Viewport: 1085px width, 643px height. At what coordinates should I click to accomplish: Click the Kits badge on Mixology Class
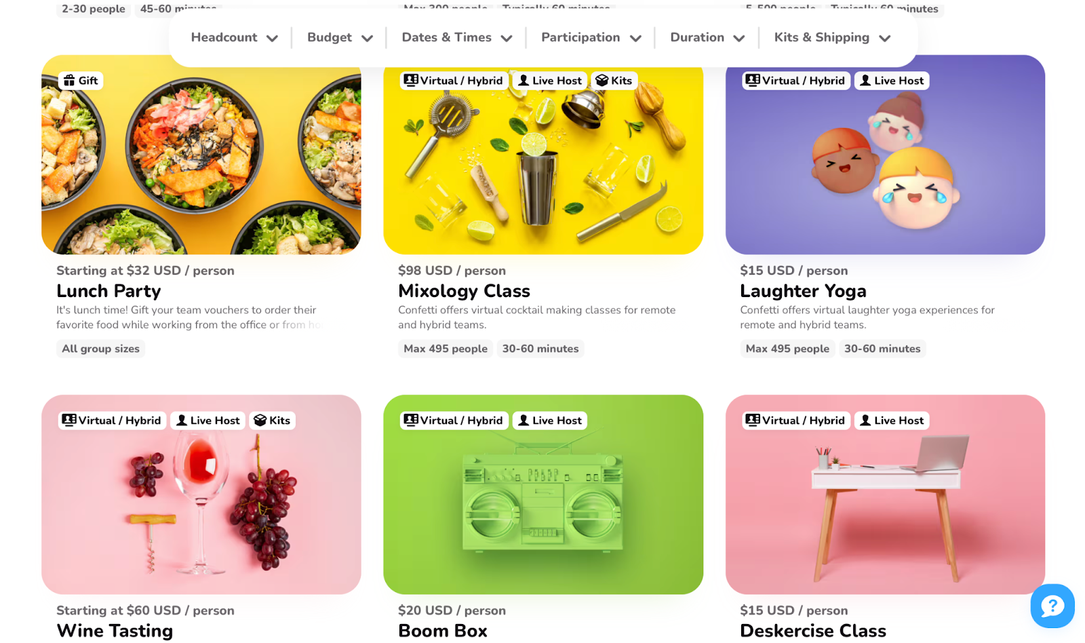(614, 81)
